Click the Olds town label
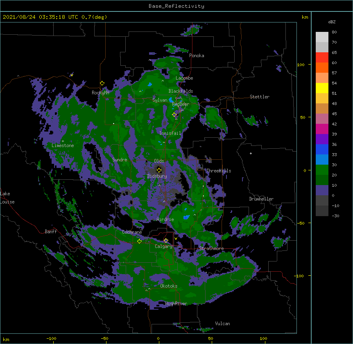353x344 pixels. tap(159, 161)
